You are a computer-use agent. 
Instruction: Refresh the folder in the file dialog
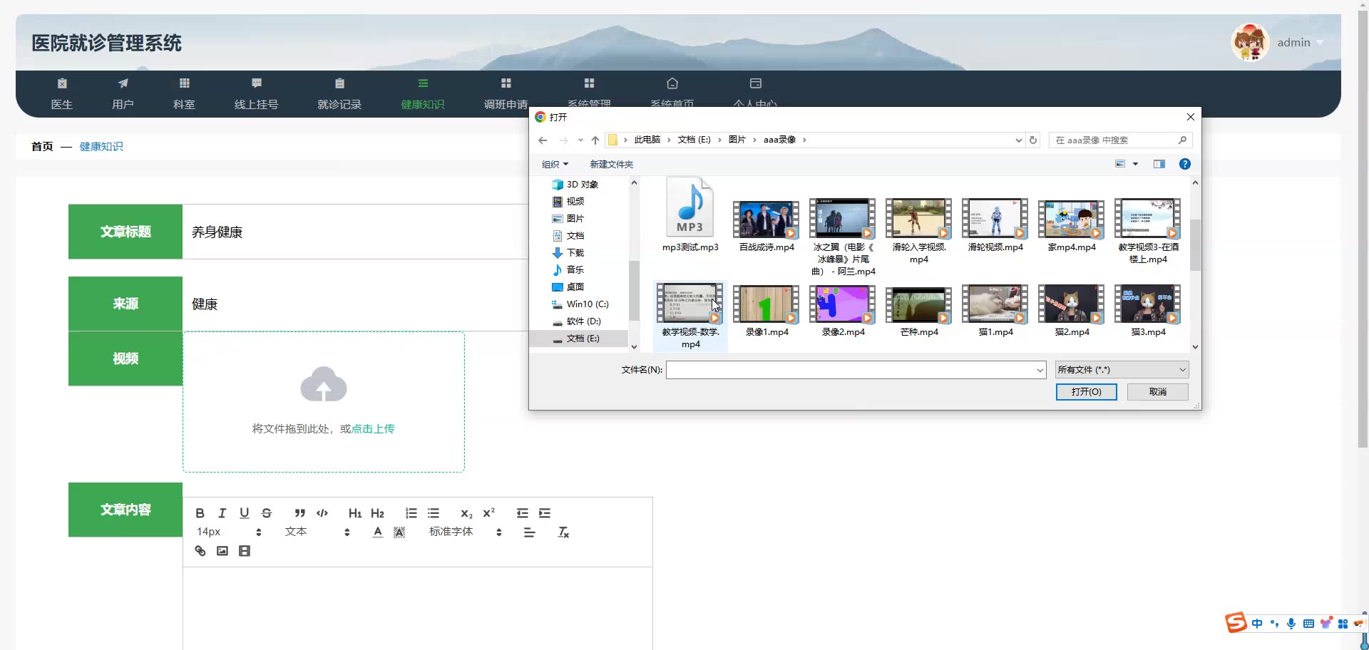click(x=1033, y=140)
